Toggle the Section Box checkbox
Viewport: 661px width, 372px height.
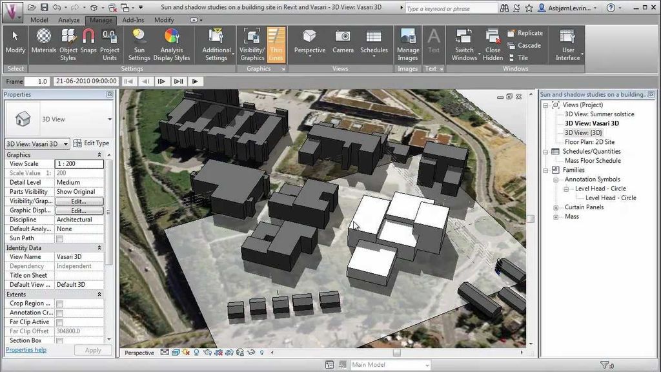coord(60,341)
